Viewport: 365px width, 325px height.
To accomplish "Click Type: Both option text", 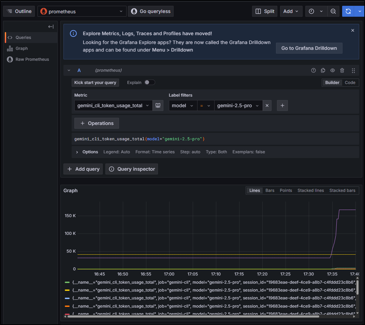I will pos(216,152).
